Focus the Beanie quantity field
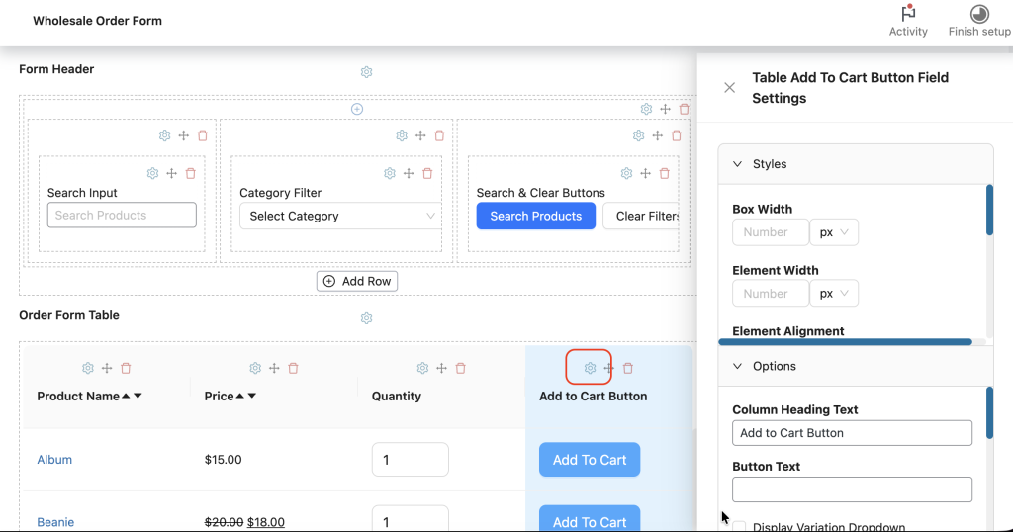This screenshot has width=1013, height=532. point(411,518)
